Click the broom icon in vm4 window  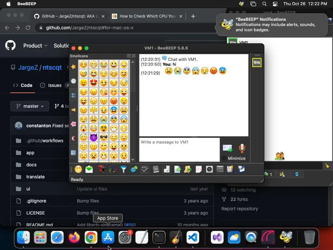327,166
